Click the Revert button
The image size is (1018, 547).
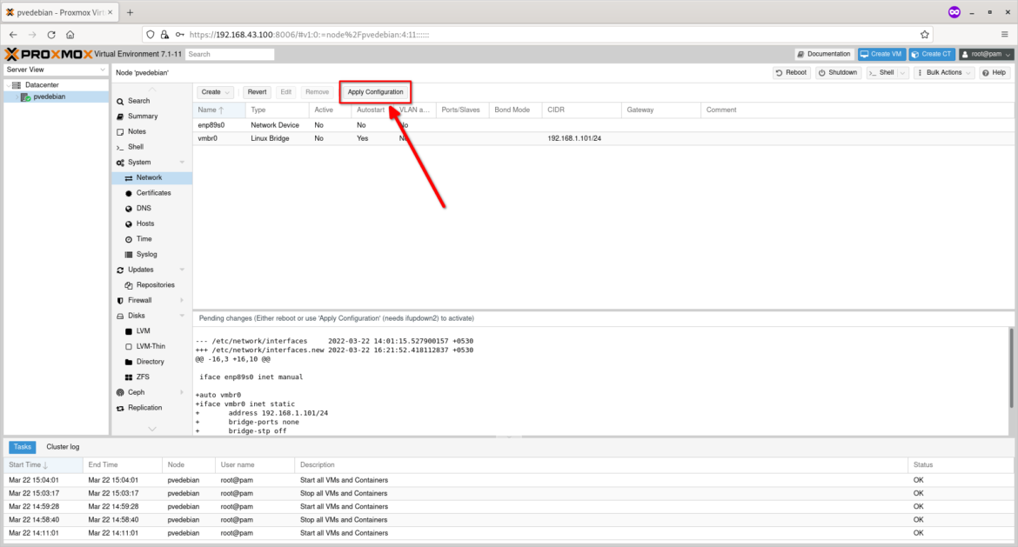pyautogui.click(x=257, y=92)
